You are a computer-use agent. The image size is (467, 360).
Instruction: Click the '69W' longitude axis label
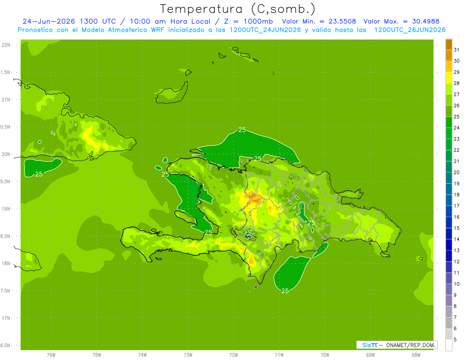[x=370, y=355]
